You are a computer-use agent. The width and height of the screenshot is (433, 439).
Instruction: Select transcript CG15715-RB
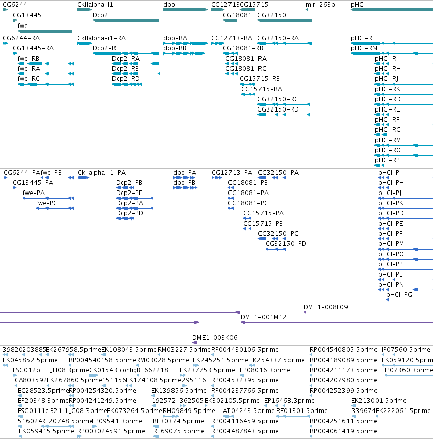click(248, 84)
